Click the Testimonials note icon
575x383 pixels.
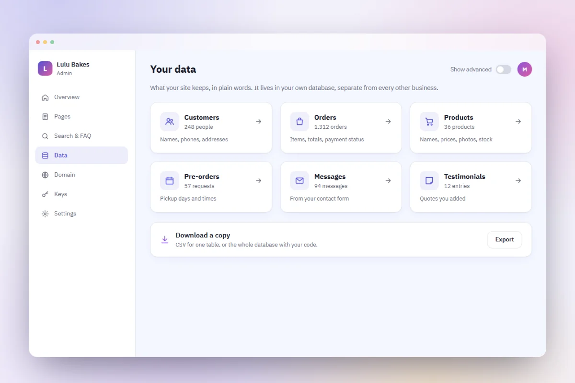click(x=429, y=180)
